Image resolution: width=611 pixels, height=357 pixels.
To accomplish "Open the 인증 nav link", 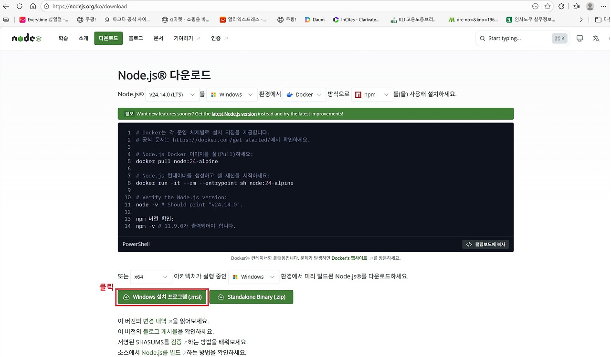I will tap(219, 38).
